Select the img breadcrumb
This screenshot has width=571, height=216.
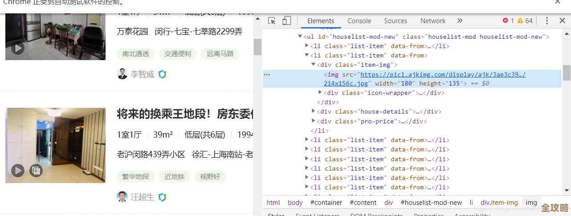point(531,202)
